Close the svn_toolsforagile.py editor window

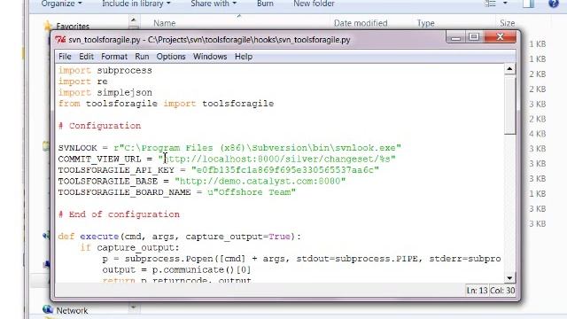pyautogui.click(x=500, y=37)
